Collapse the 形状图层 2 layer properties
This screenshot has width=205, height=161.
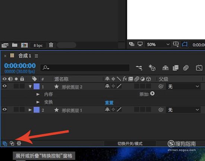(x=30, y=87)
